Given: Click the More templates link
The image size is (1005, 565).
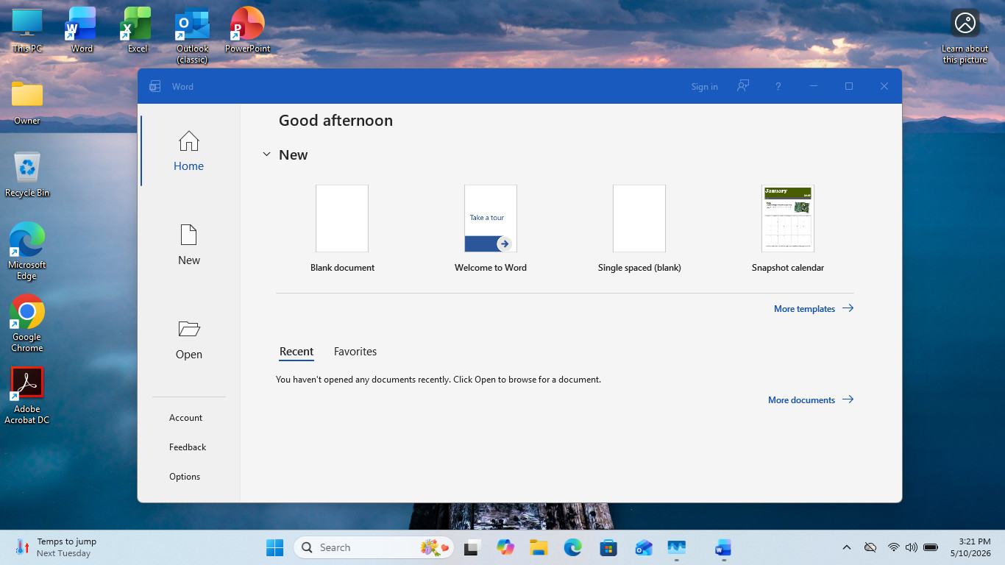Looking at the screenshot, I should pos(814,309).
